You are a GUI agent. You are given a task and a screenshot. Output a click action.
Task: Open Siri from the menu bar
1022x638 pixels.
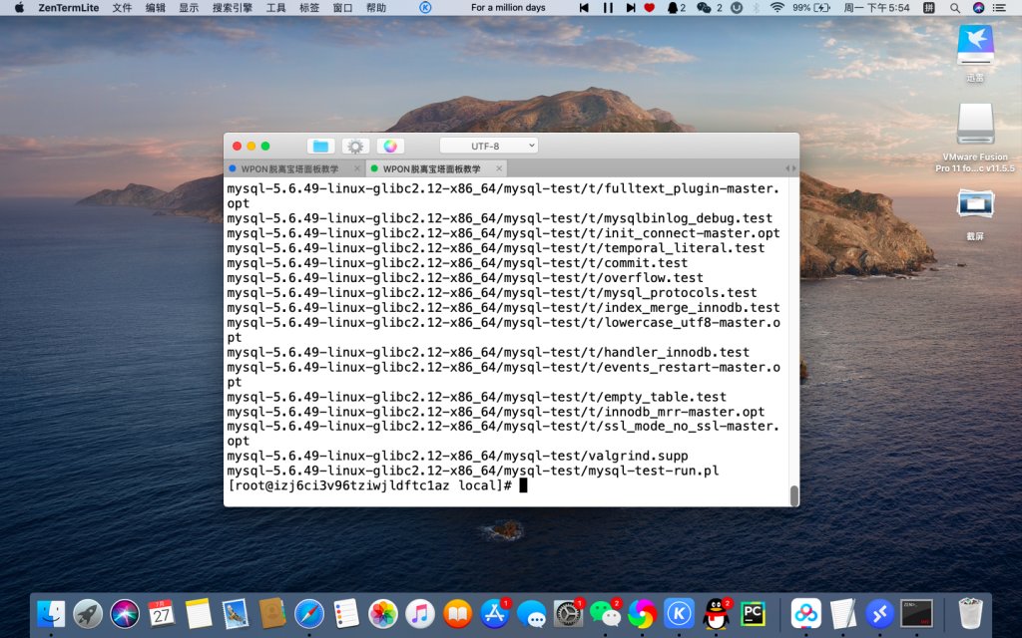tap(978, 8)
